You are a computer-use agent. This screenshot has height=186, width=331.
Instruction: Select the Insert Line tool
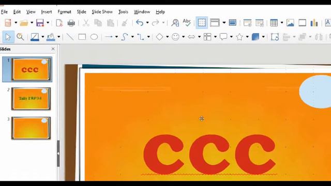[70, 37]
